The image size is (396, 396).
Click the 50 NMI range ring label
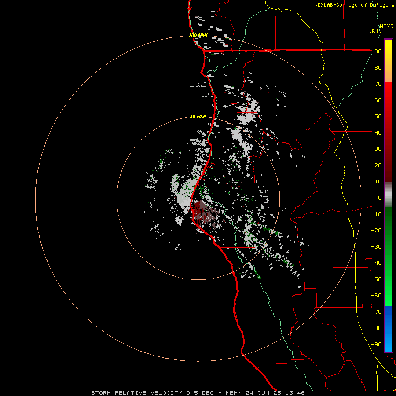coord(198,117)
